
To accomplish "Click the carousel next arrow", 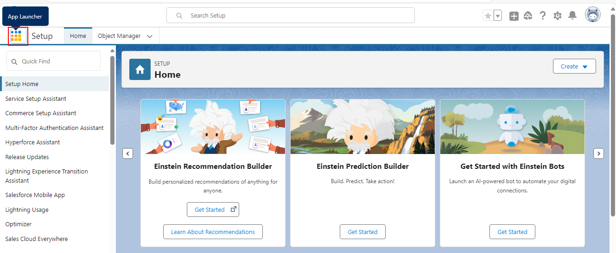I will point(599,154).
